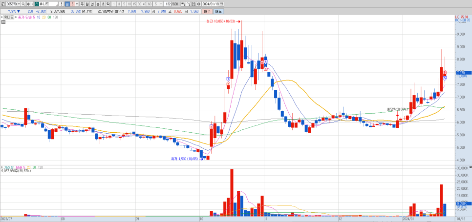The width and height of the screenshot is (472, 222).
Task: Expand the dropdown next to the speaker icon
Action: 32,4
